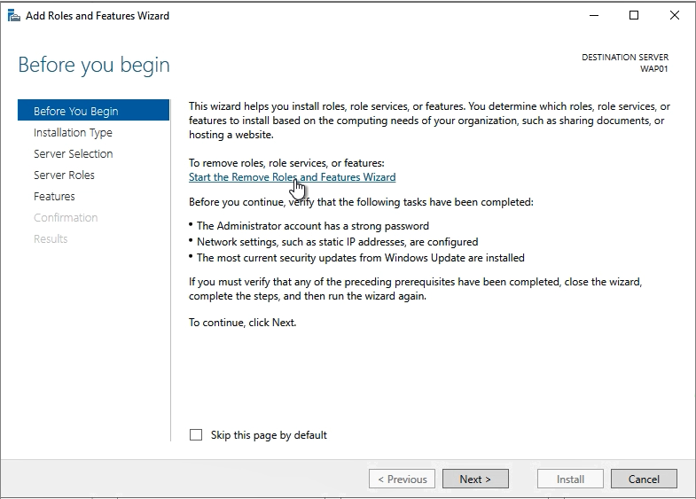The image size is (696, 499).
Task: Click the disabled Previous button
Action: (x=403, y=479)
